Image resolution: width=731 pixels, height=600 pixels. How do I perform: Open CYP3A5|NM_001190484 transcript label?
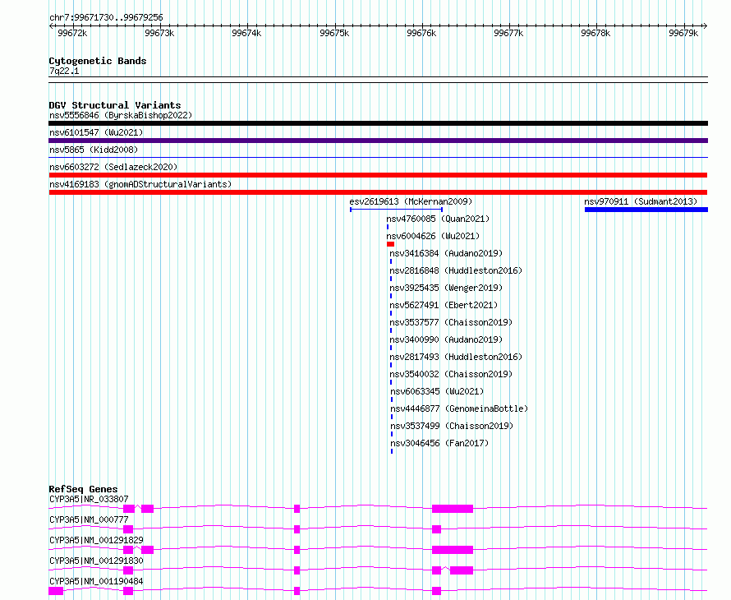[x=96, y=581]
